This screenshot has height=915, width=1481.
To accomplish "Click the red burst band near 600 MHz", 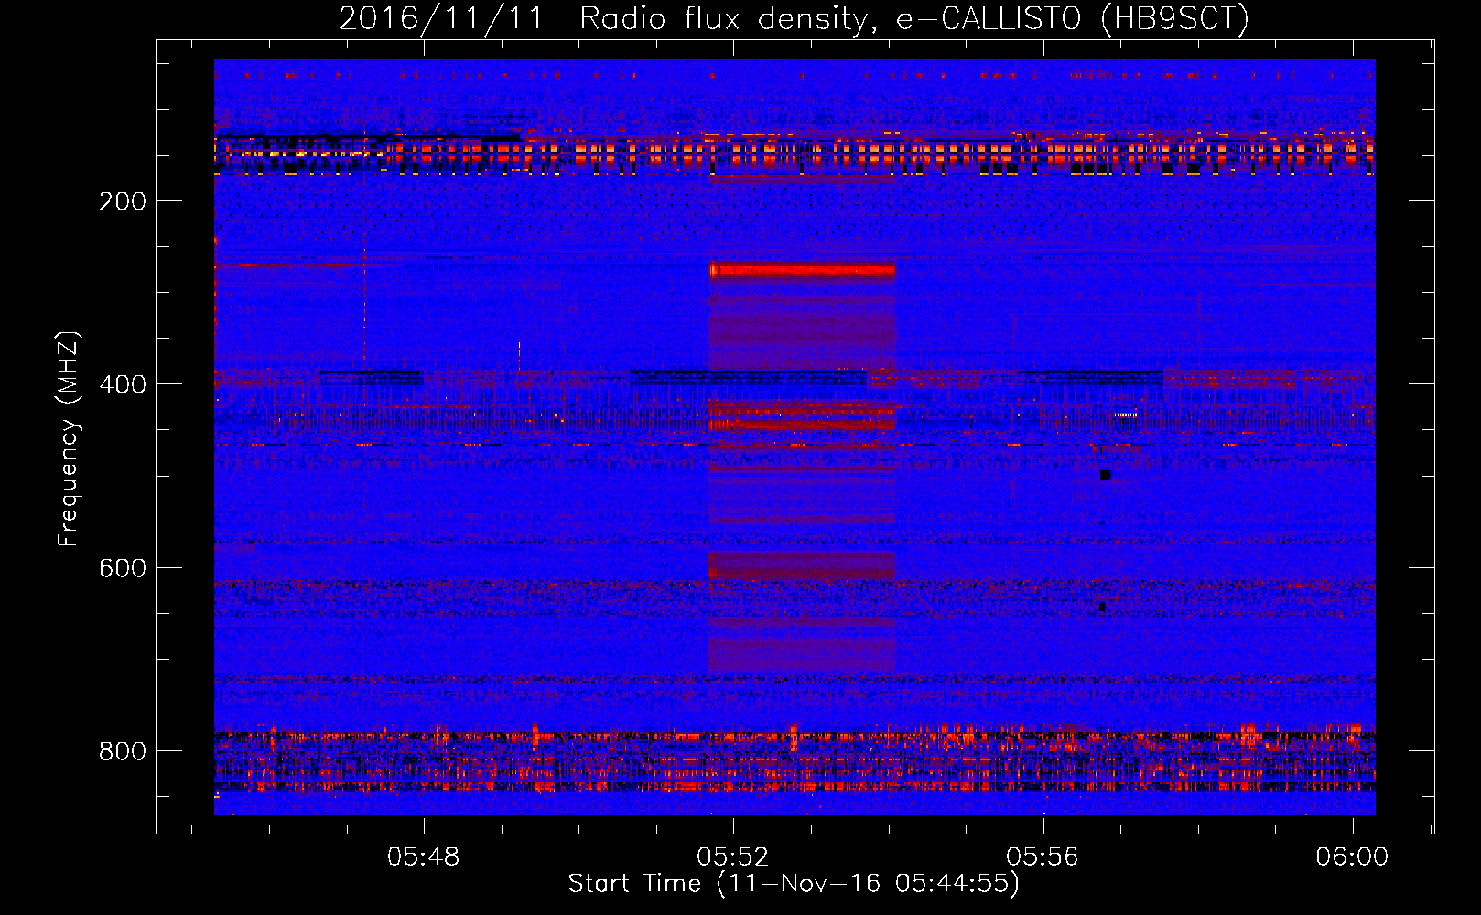I will [802, 565].
